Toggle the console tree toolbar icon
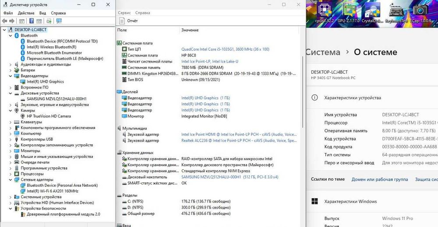 tap(22, 21)
